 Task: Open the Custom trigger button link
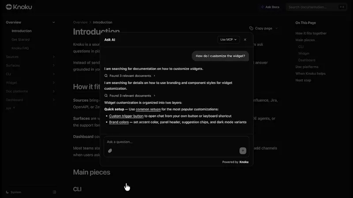coord(126,116)
